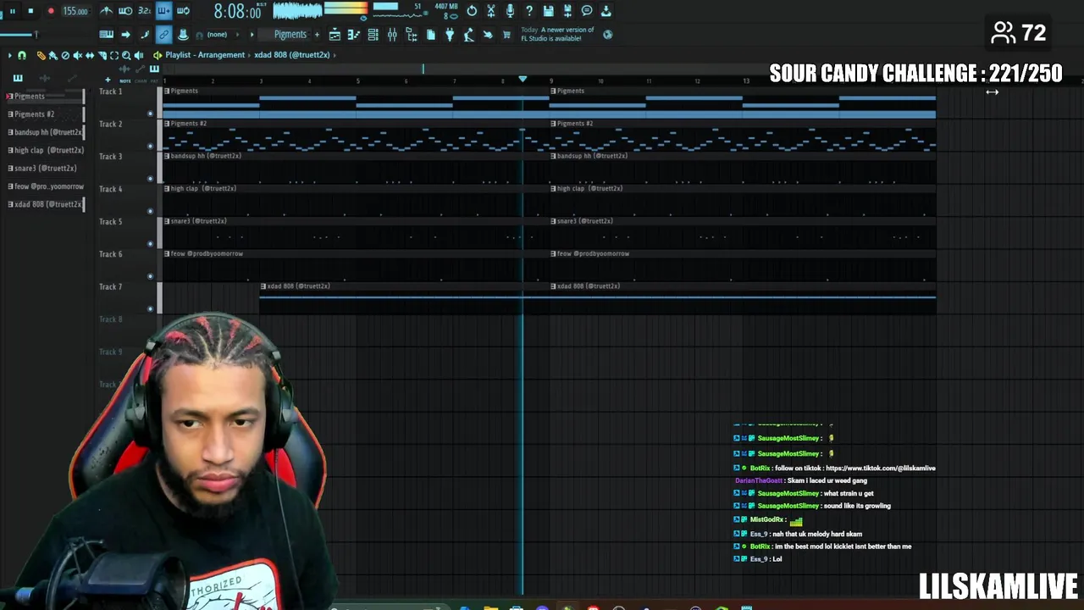
Task: Toggle loop recording
Action: pyautogui.click(x=183, y=11)
